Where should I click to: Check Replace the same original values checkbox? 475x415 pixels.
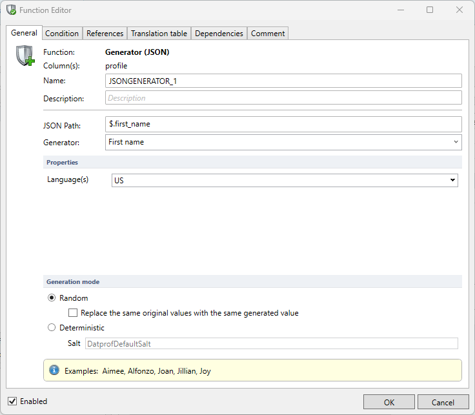click(73, 312)
